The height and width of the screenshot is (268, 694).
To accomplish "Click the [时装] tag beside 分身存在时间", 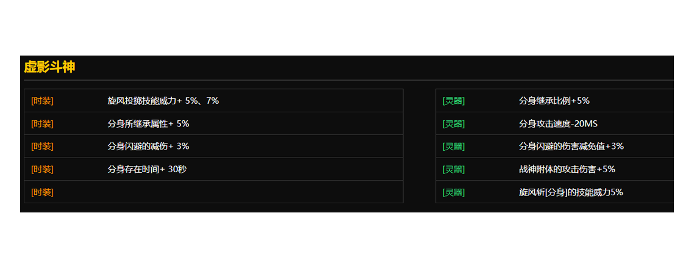I will (42, 169).
